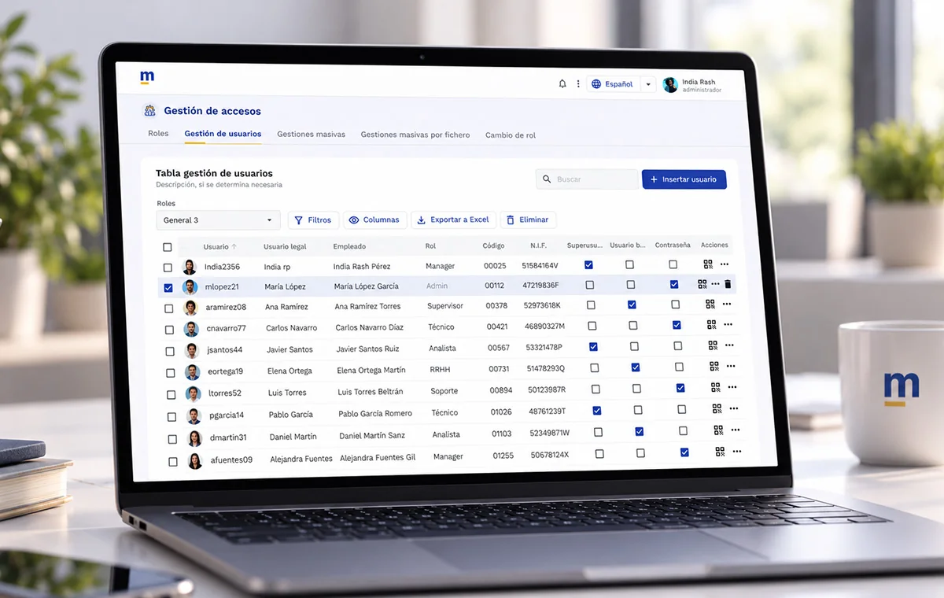Viewport: 944px width, 598px height.
Task: Open the notifications bell icon
Action: coord(562,83)
